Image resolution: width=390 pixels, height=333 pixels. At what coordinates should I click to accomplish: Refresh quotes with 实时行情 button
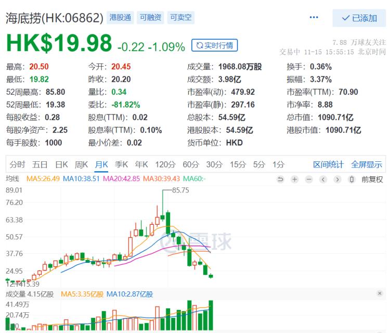coord(214,45)
